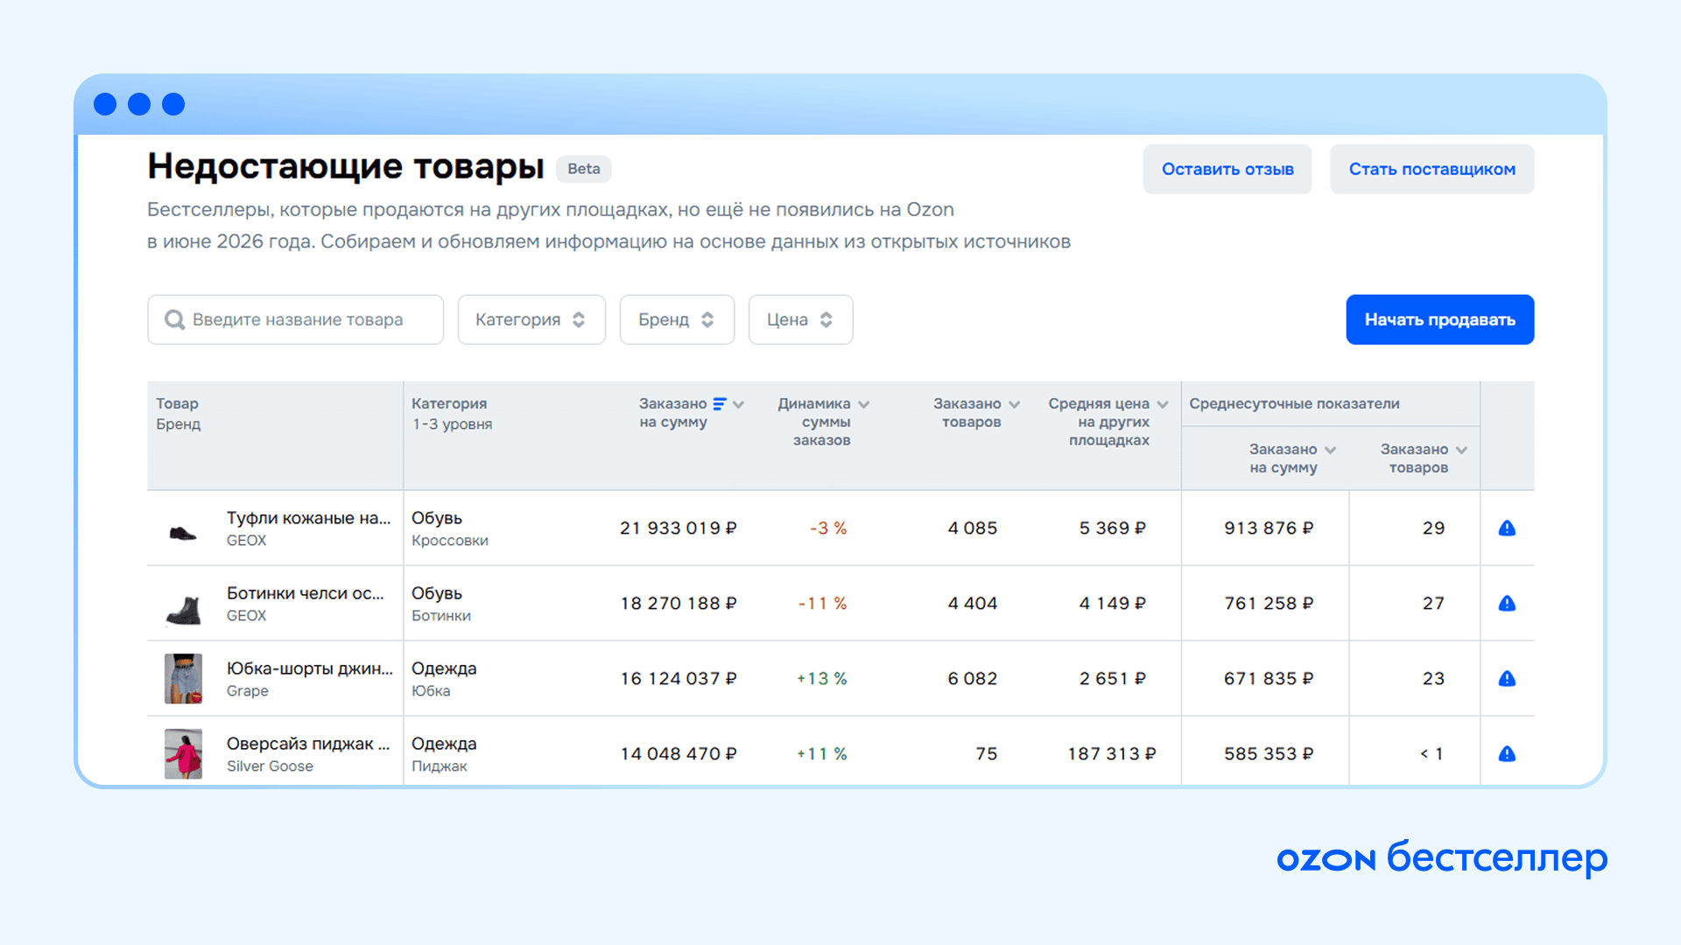The height and width of the screenshot is (945, 1681).
Task: Click the Стать поставщиком button
Action: (x=1432, y=169)
